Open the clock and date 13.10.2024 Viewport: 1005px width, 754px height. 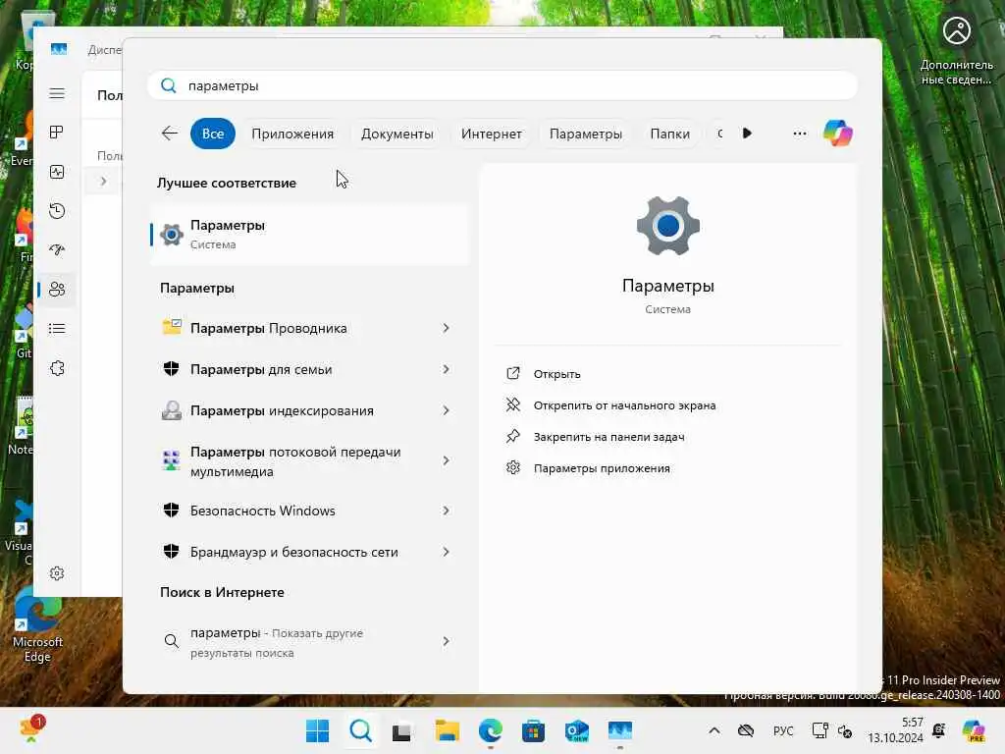coord(895,730)
